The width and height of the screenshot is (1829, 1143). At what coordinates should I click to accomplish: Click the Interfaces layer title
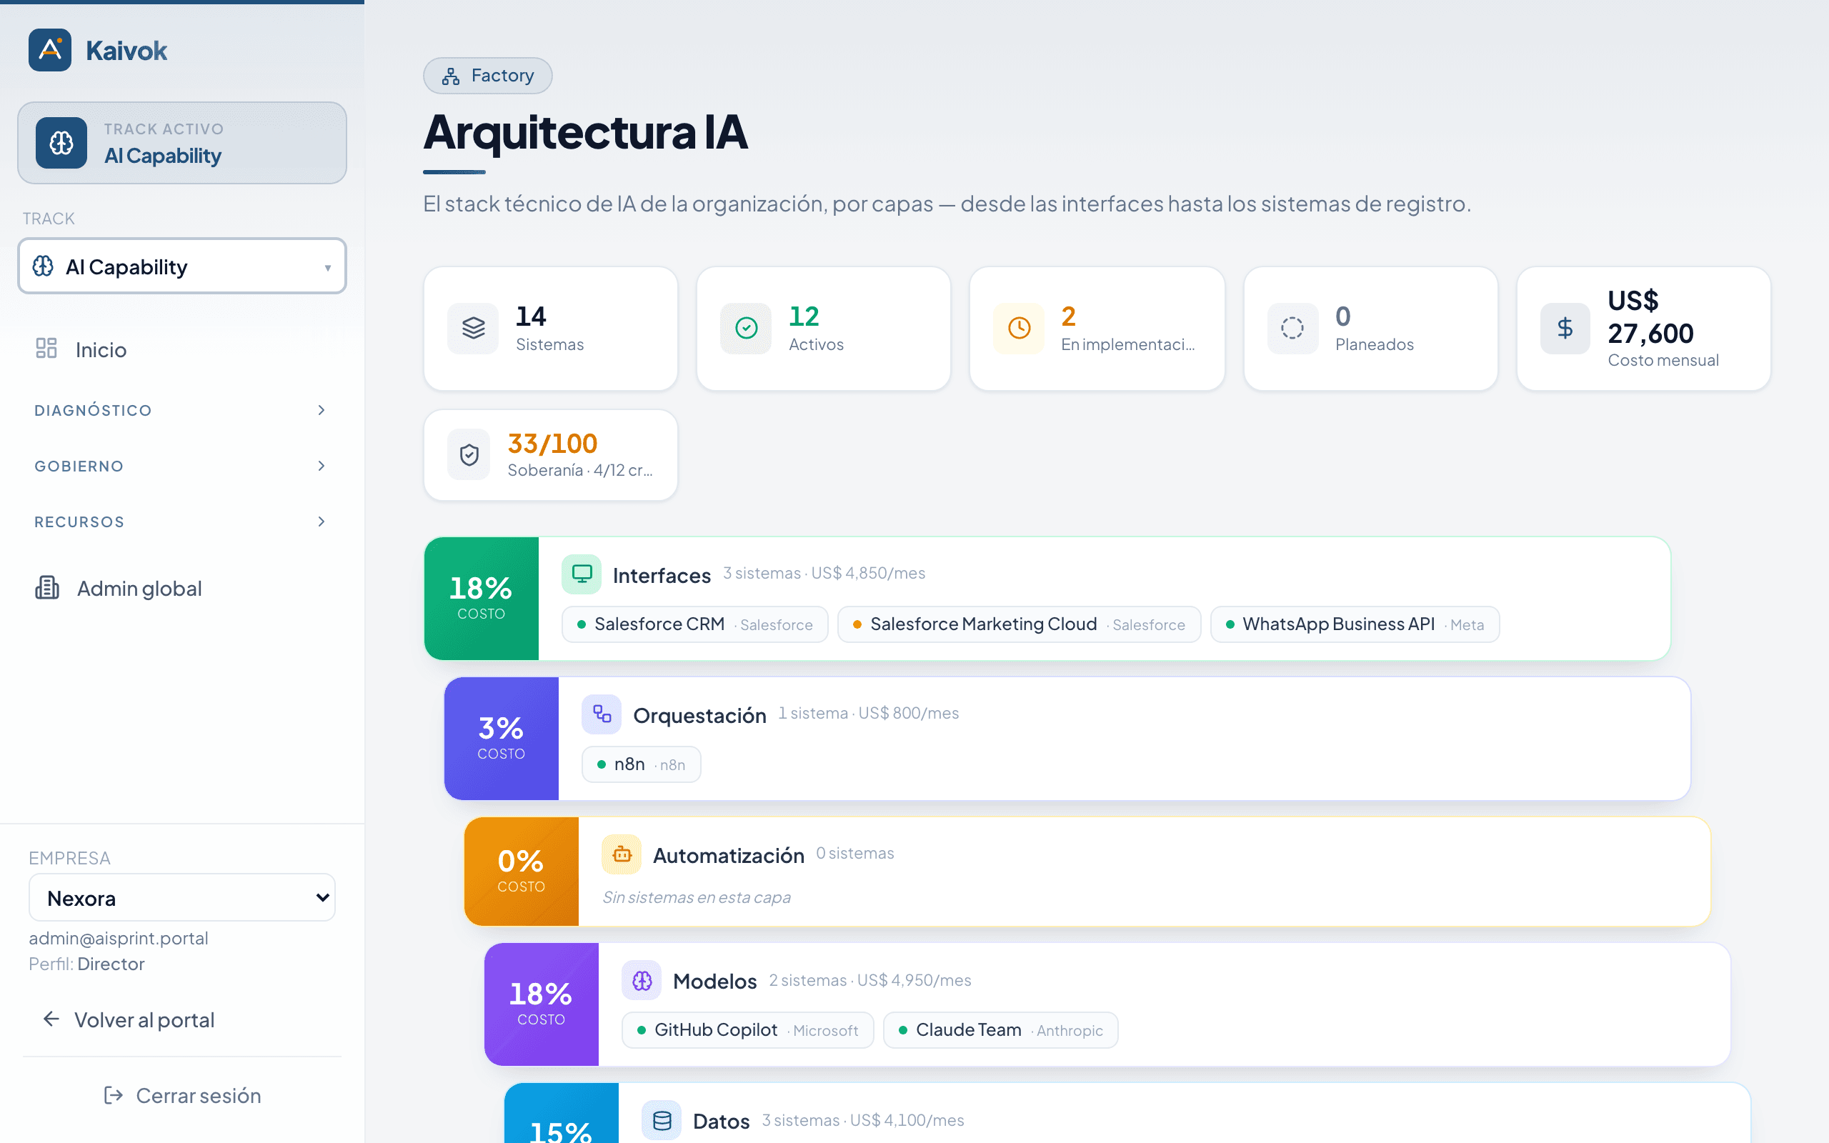pyautogui.click(x=662, y=576)
